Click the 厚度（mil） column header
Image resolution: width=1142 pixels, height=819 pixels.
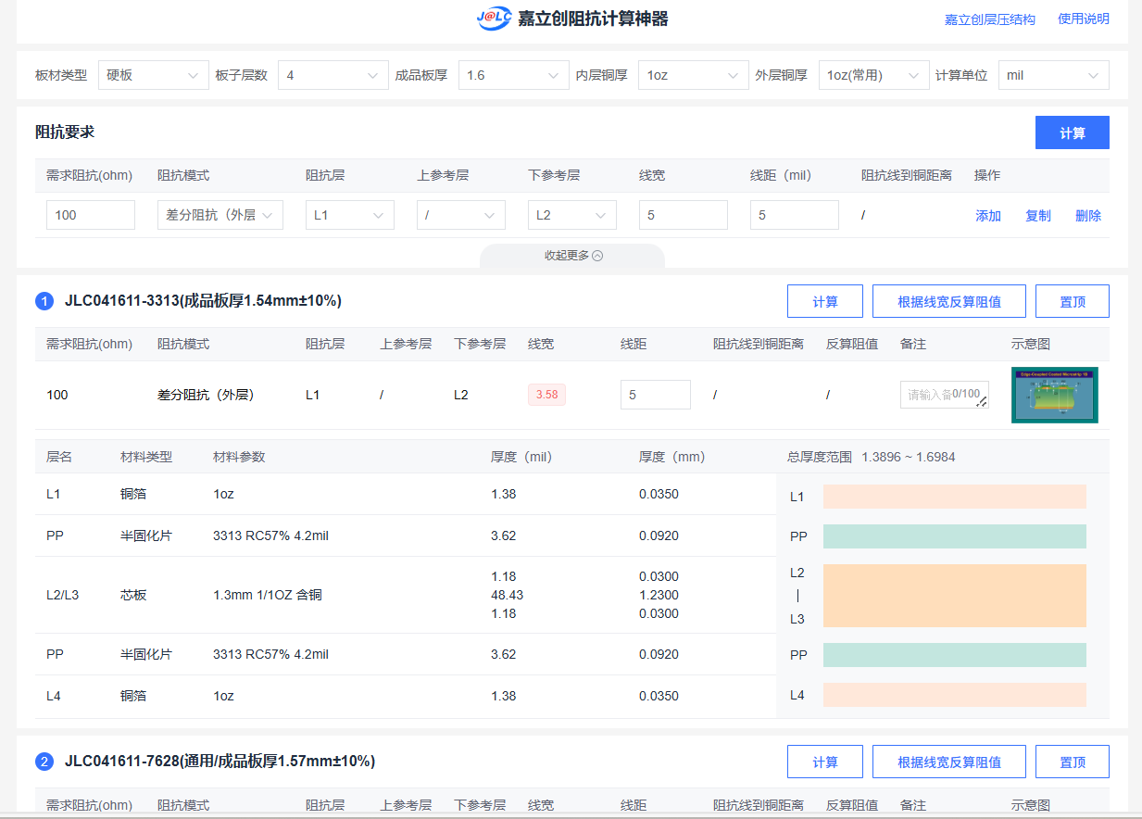click(x=521, y=457)
